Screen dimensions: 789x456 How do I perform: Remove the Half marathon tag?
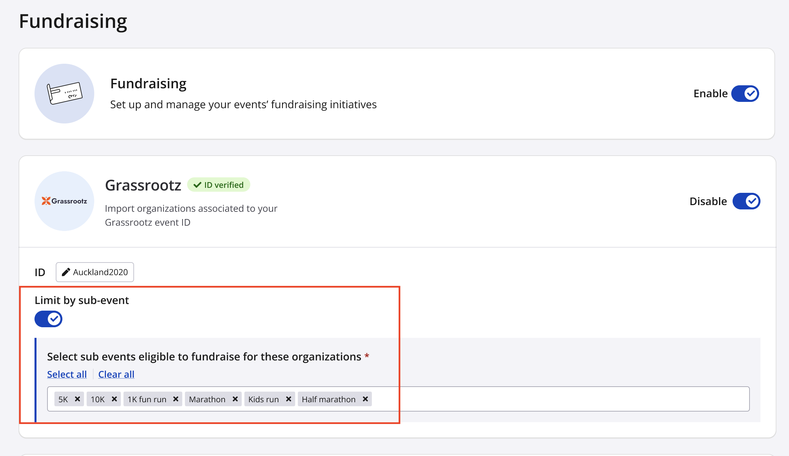point(365,399)
